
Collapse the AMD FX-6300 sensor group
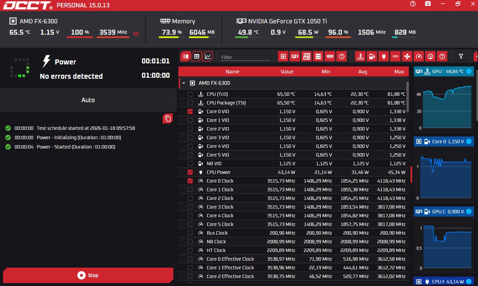pos(184,83)
